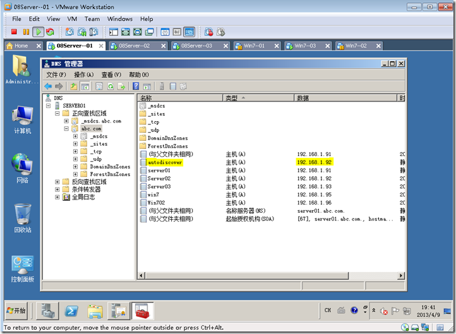Close the Win7--03 tab

pyautogui.click(x=327, y=46)
